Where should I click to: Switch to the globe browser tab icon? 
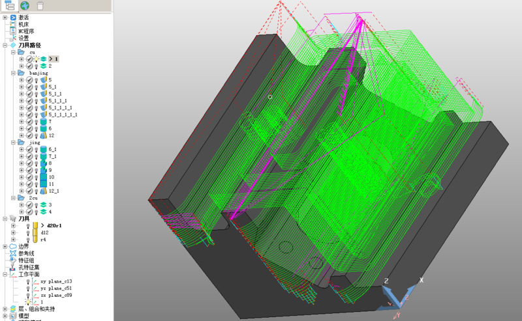coord(25,5)
